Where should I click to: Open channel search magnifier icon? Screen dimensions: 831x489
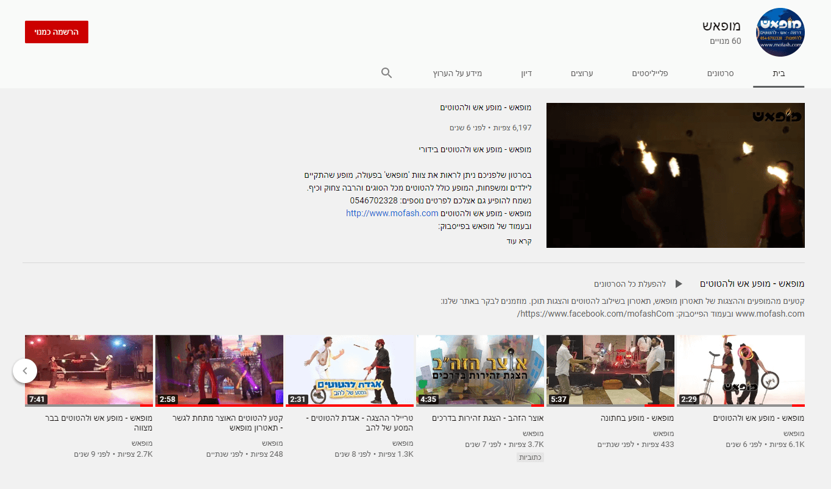[386, 73]
